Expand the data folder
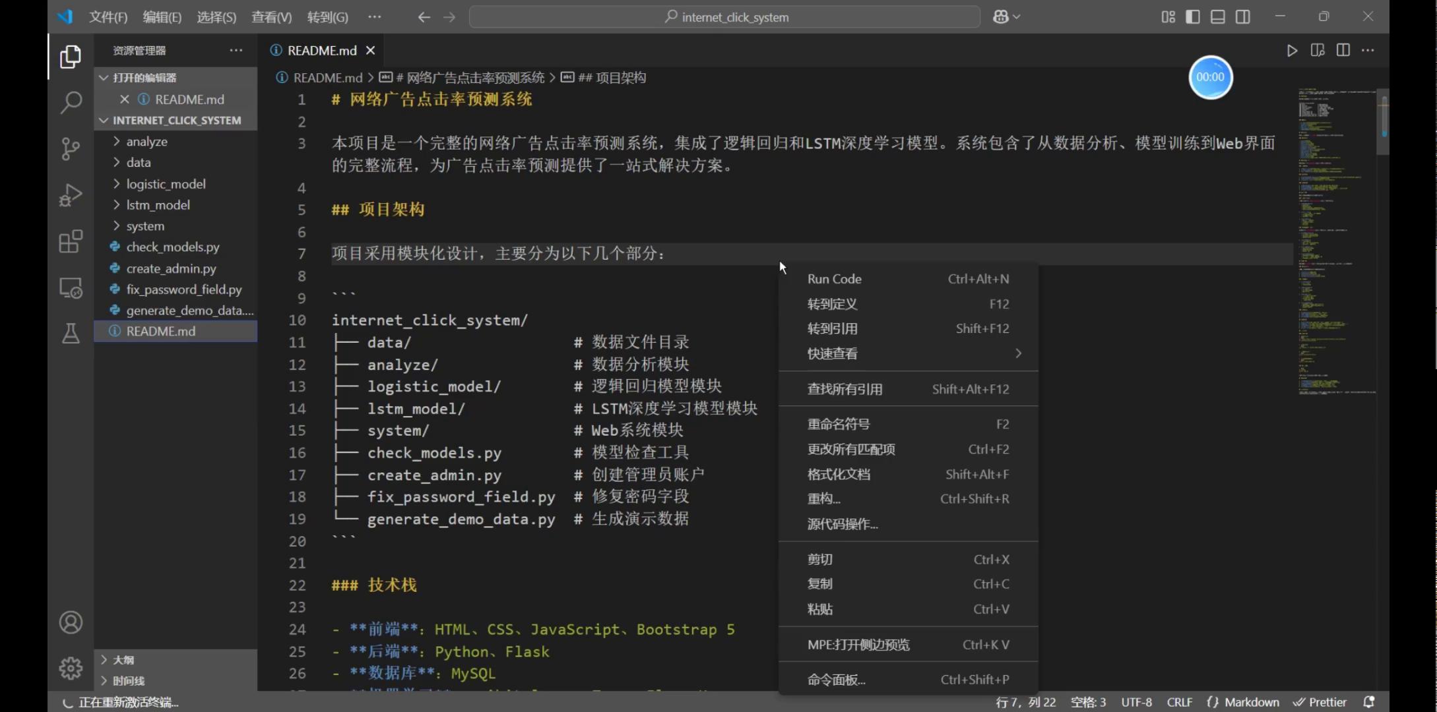 coord(176,163)
